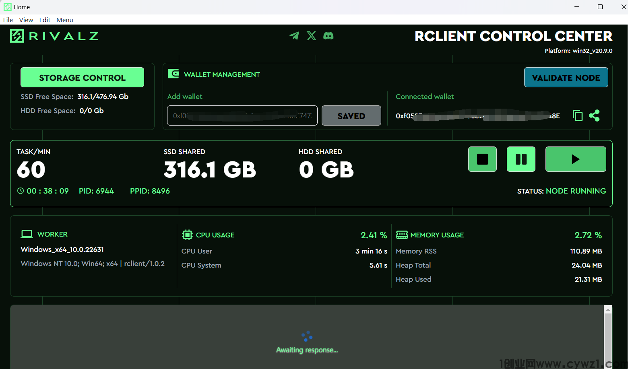Screen dimensions: 628x369
Task: Click the log panel scrollbar up arrow
Action: (608, 309)
